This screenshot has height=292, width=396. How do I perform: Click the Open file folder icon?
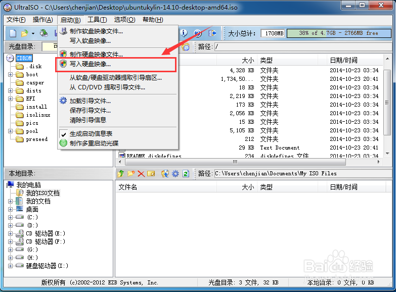point(24,33)
